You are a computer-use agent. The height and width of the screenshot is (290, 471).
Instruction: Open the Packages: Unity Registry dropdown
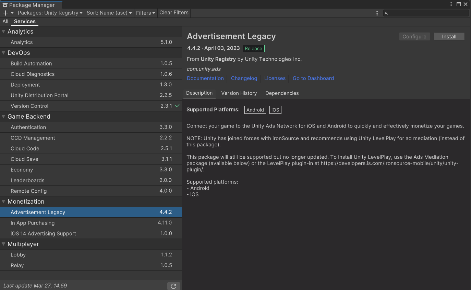[x=50, y=13]
